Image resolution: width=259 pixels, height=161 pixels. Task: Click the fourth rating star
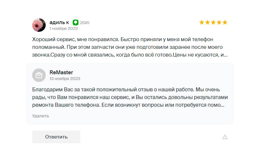pos(219,22)
